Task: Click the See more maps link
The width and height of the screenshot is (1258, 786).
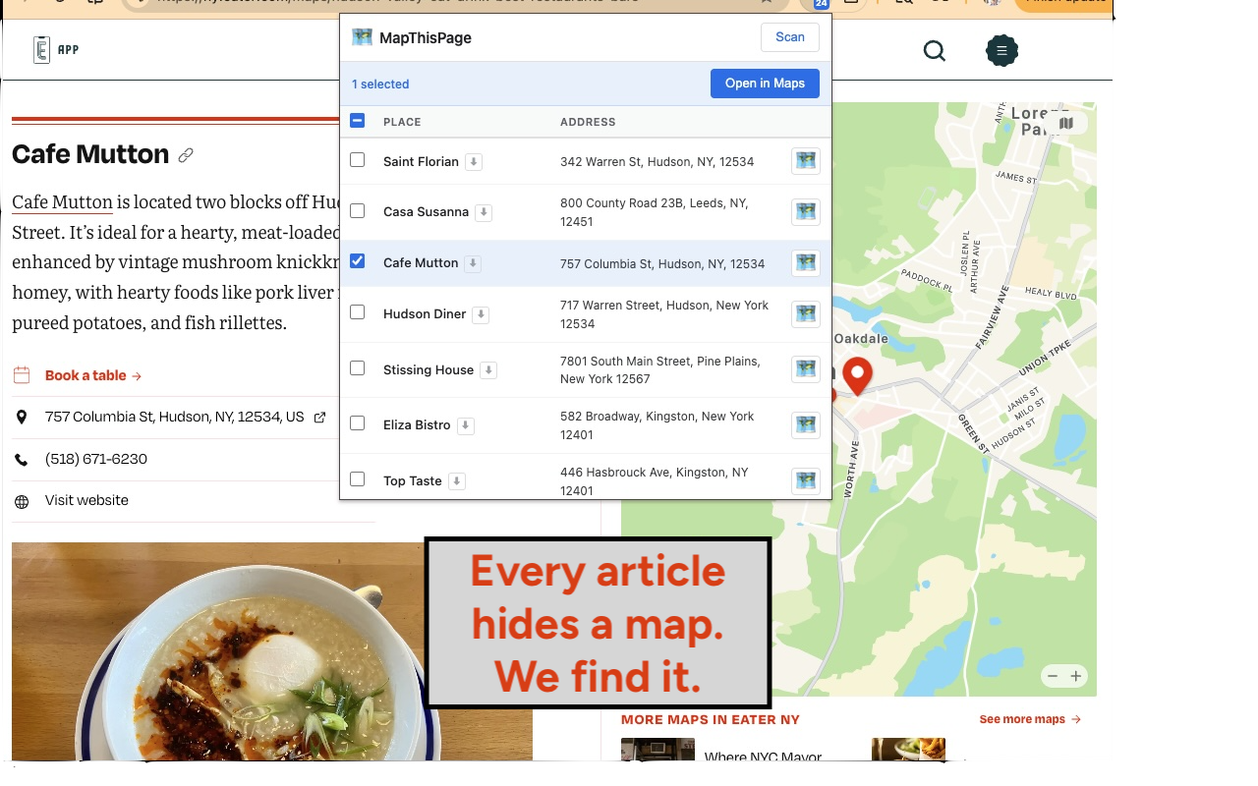Action: pyautogui.click(x=1030, y=719)
